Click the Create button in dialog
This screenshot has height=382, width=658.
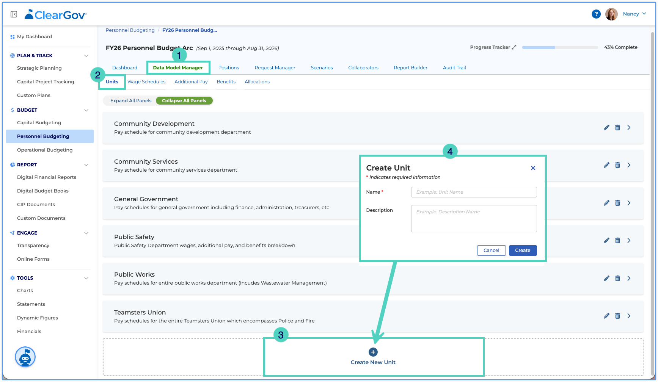pos(523,250)
